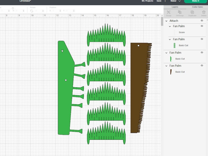Viewport: 208px width, 156px height.
Task: Click the Rotate value stepper
Action: [x=43, y=11]
